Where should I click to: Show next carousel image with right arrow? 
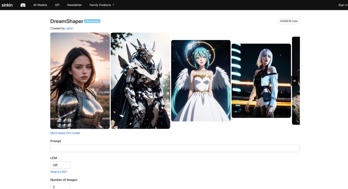294,81
